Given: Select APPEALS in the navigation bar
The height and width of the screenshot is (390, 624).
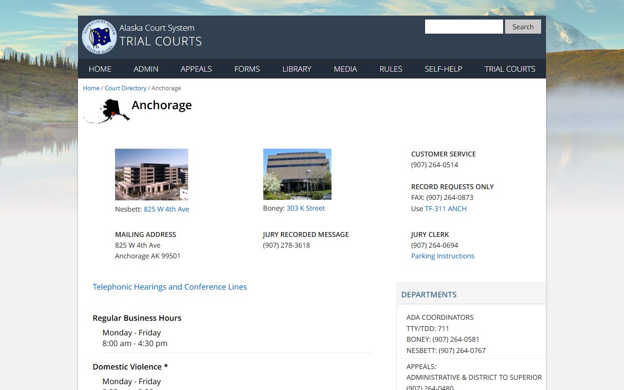Looking at the screenshot, I should tap(196, 69).
